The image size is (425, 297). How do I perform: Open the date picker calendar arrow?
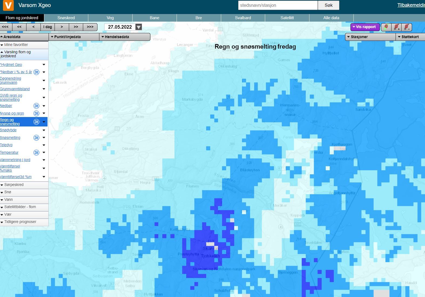(x=139, y=27)
